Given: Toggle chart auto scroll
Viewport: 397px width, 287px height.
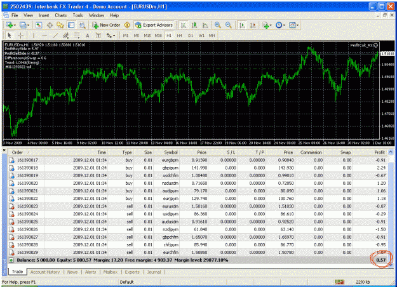Looking at the screenshot, I should pos(242,25).
